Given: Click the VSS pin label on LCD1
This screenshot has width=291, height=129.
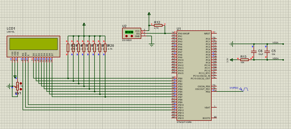Looking at the screenshot, I should [12, 54].
